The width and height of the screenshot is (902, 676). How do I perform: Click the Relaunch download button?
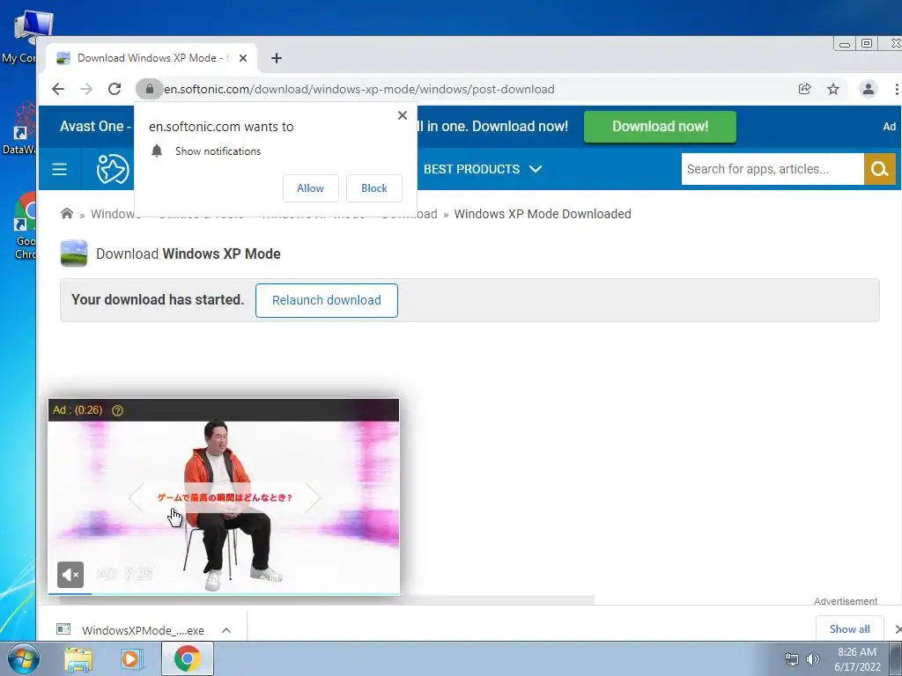pyautogui.click(x=327, y=300)
